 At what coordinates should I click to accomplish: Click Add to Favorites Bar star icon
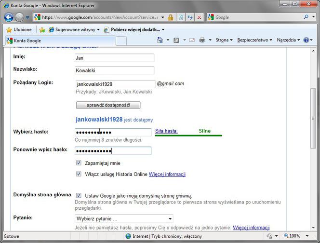point(42,30)
